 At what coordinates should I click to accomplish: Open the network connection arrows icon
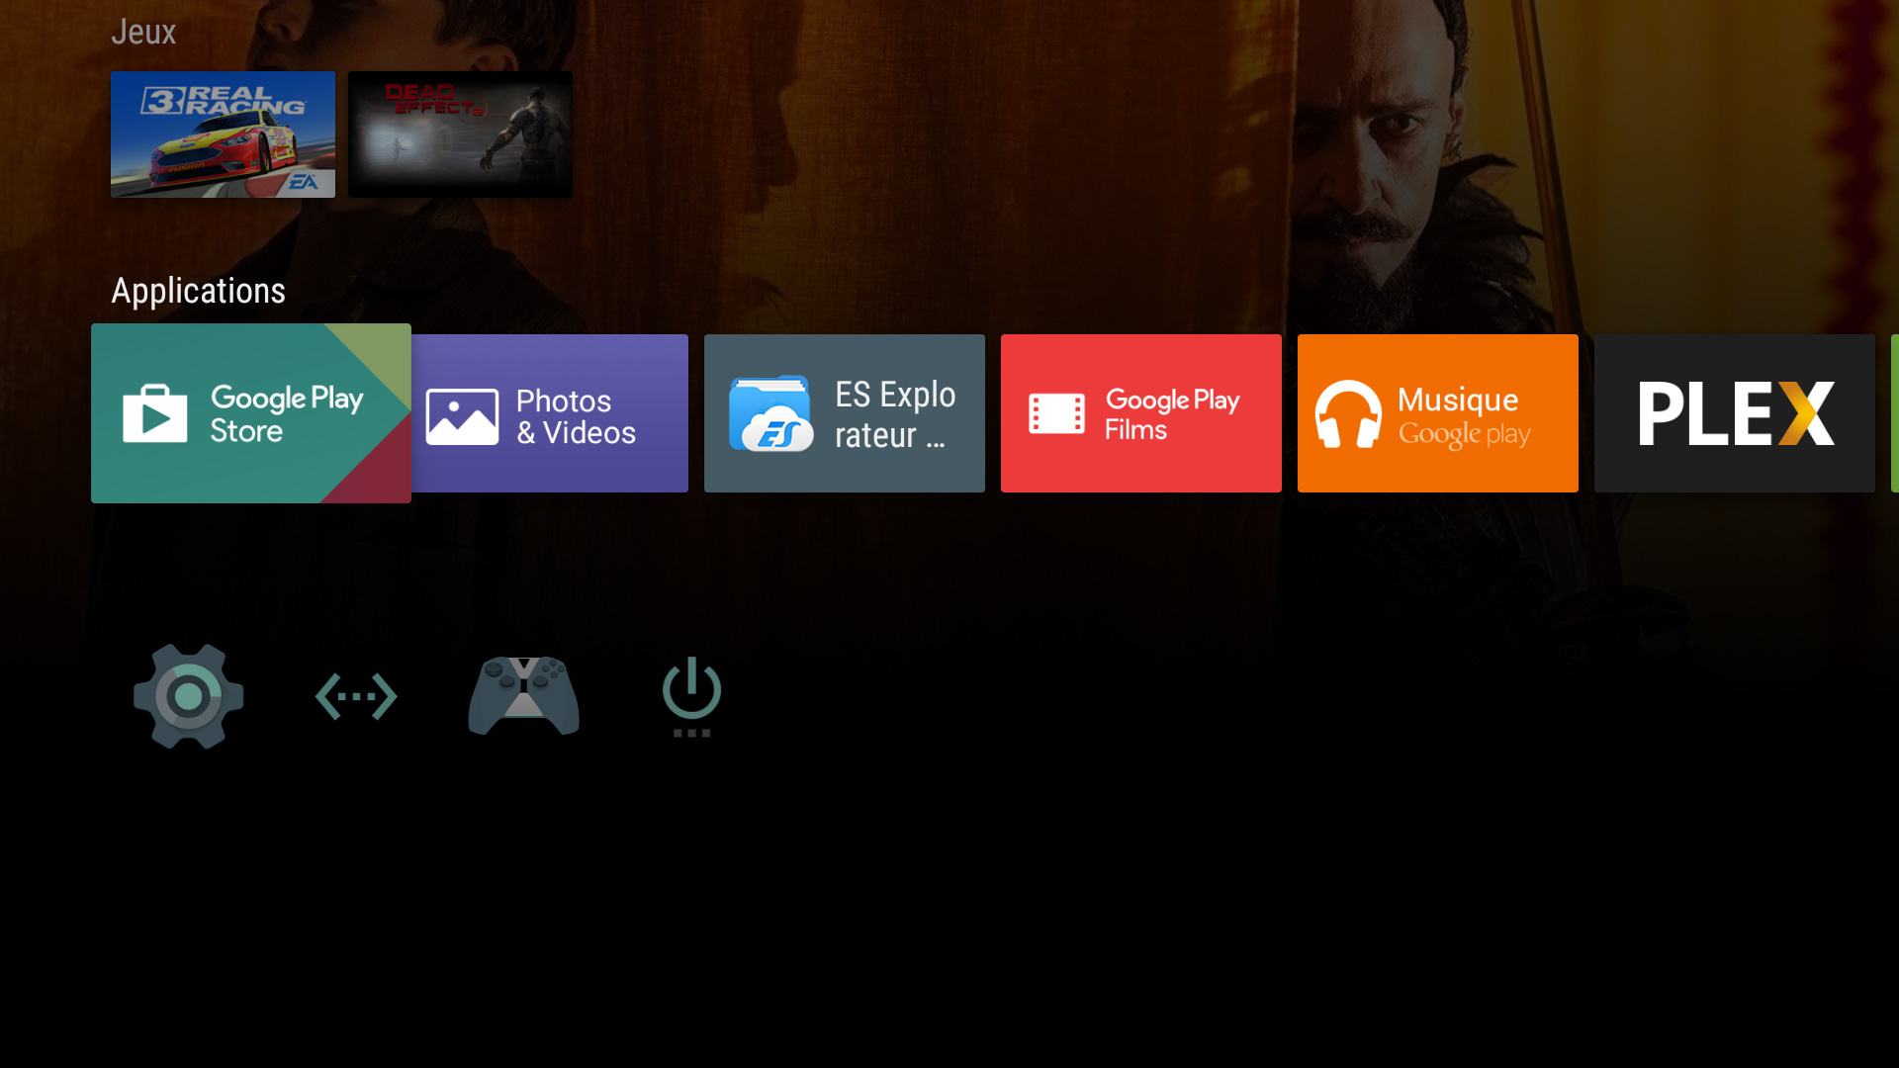tap(356, 696)
